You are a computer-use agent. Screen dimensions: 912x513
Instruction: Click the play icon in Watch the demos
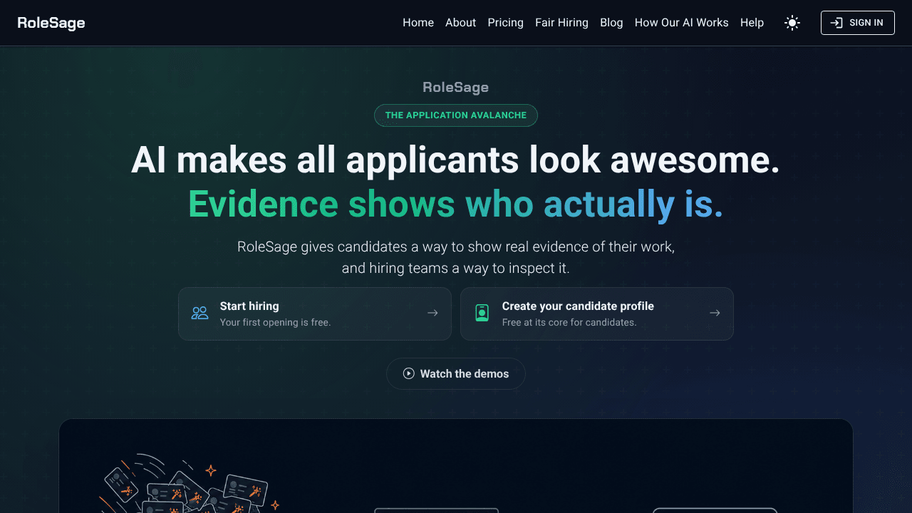coord(408,373)
